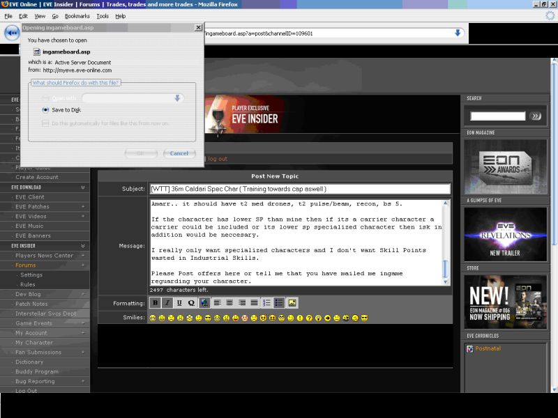Open the Bookmarks menu

click(77, 16)
